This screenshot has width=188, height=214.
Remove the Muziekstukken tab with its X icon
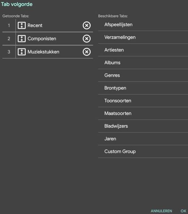[87, 52]
